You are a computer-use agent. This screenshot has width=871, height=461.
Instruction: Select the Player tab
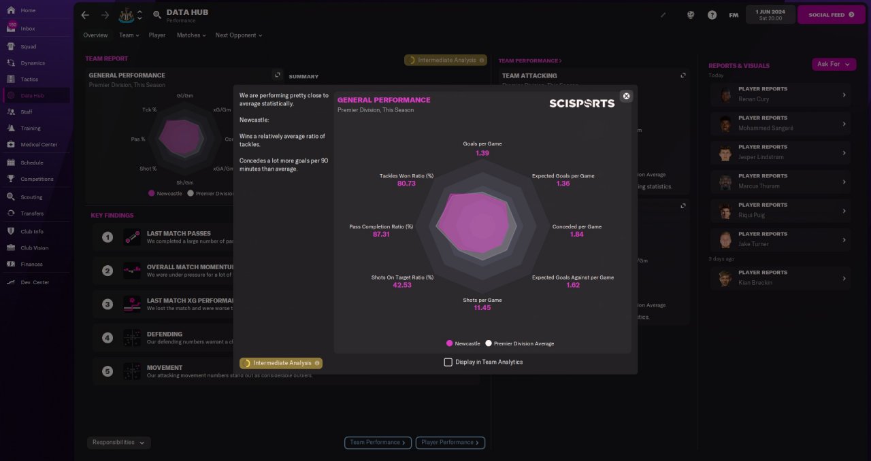157,35
